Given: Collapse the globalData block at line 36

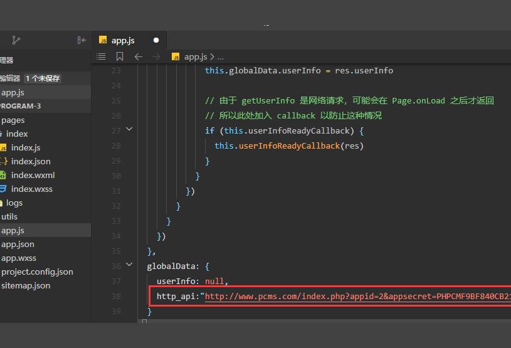Looking at the screenshot, I should pyautogui.click(x=129, y=264).
